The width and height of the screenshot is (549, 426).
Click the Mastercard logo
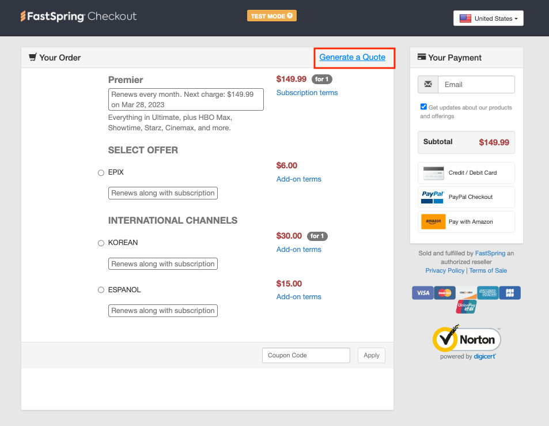tap(445, 293)
